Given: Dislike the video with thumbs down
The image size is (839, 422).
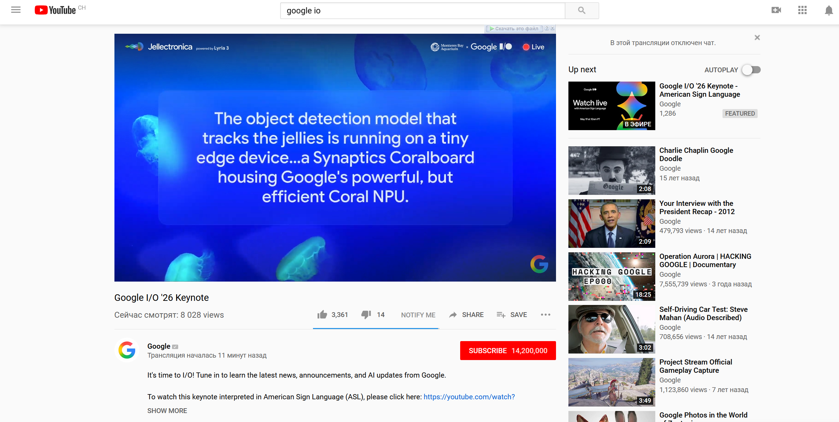Looking at the screenshot, I should 366,315.
